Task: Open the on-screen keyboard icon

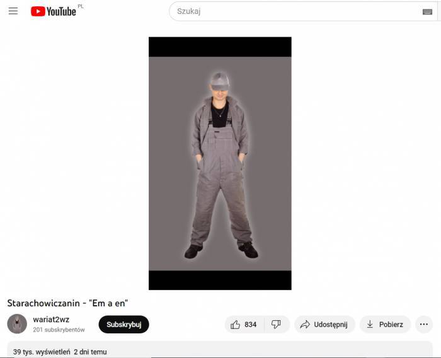Action: click(427, 11)
